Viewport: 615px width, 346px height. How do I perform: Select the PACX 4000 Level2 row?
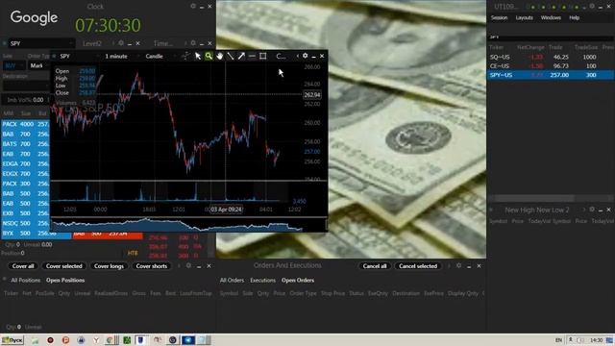click(x=26, y=124)
